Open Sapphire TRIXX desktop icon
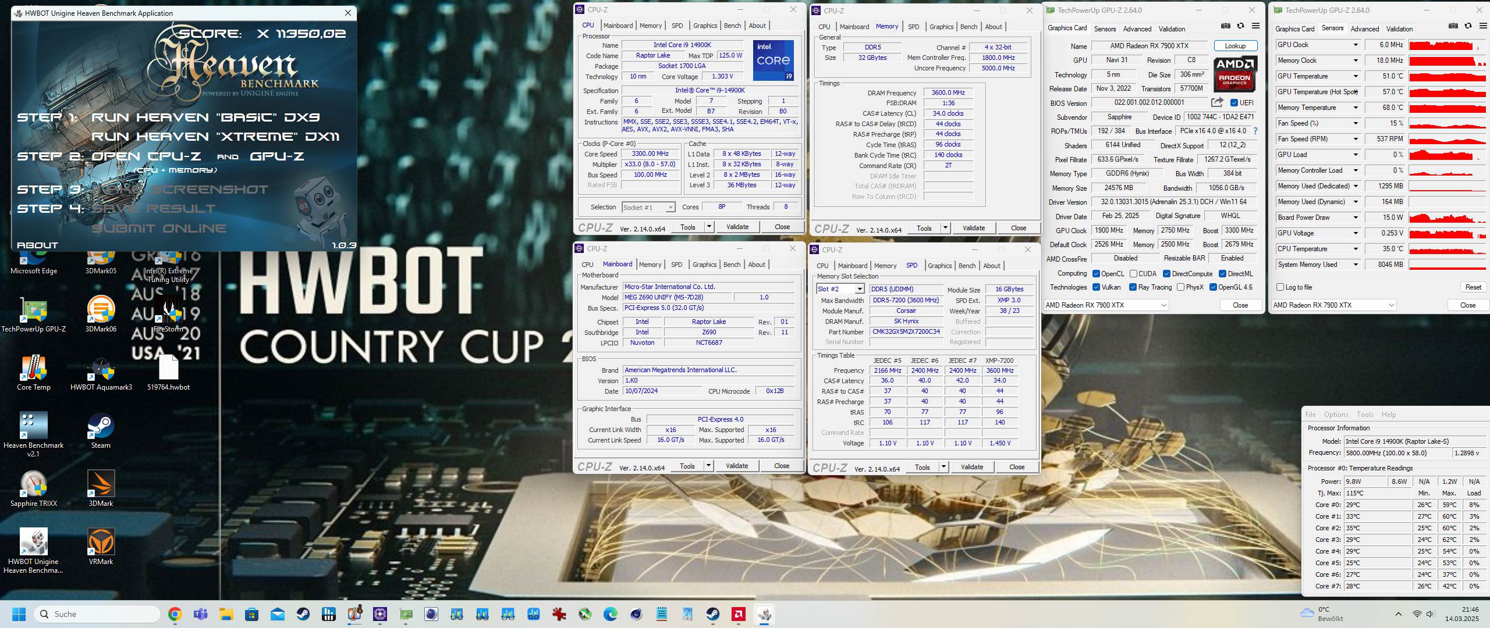The height and width of the screenshot is (628, 1490). coord(34,489)
